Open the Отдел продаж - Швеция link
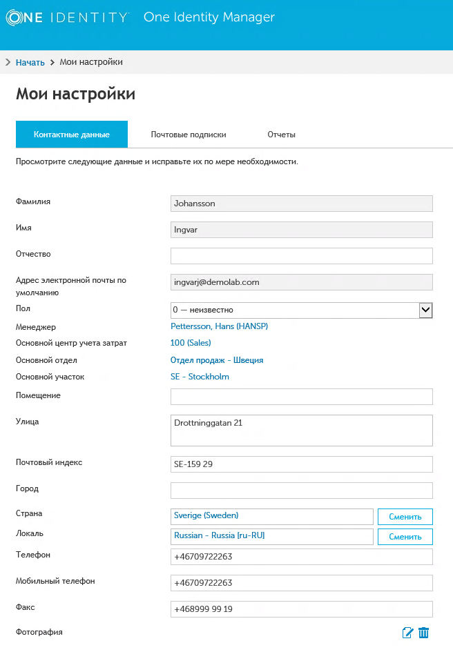Viewport: 453px width, 652px height. tap(217, 360)
